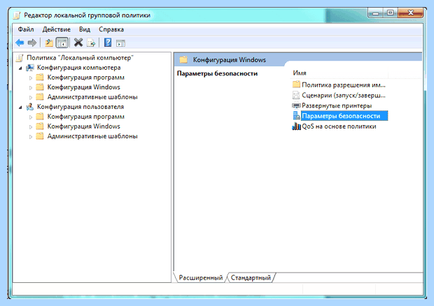The width and height of the screenshot is (434, 306).
Task: Click the Развернутые принтеры printer icon
Action: click(x=296, y=105)
